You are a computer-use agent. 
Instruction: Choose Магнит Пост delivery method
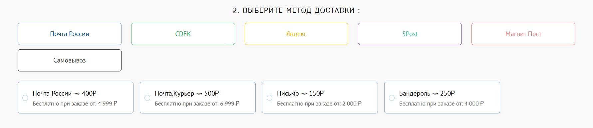pos(523,34)
